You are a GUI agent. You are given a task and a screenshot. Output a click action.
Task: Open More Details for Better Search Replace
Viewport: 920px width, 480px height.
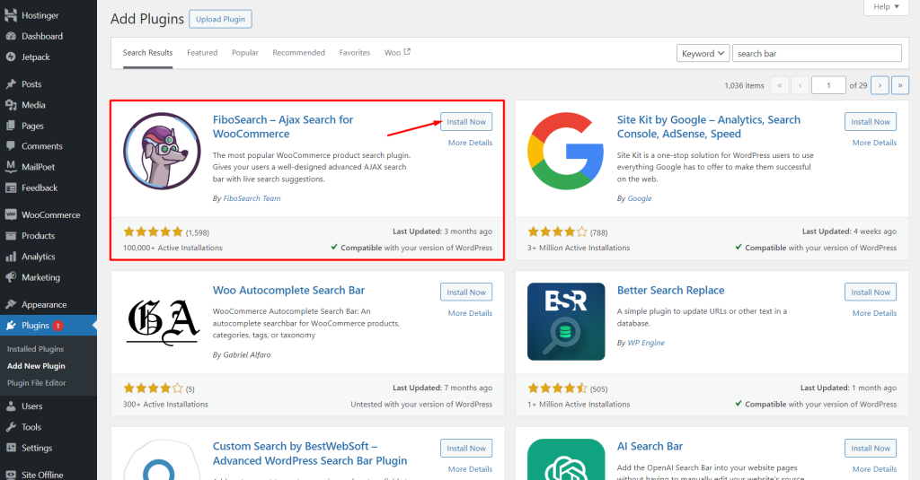click(x=874, y=313)
